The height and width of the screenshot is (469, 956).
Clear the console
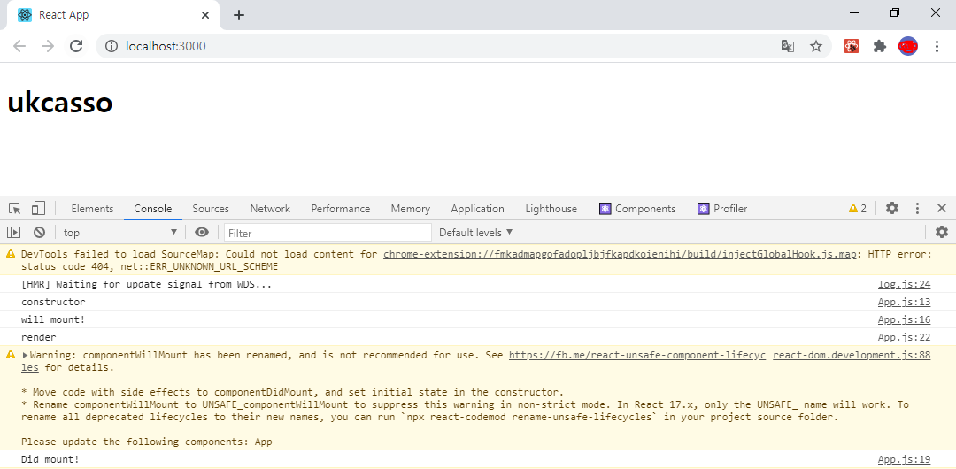click(39, 233)
